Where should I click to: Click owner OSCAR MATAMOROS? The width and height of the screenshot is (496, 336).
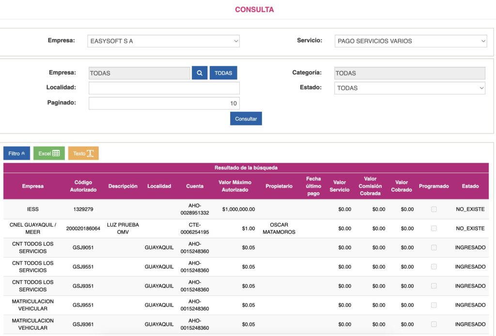pyautogui.click(x=279, y=228)
